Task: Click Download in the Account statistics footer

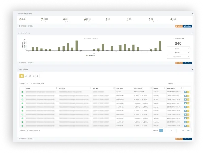Action: [187, 63]
